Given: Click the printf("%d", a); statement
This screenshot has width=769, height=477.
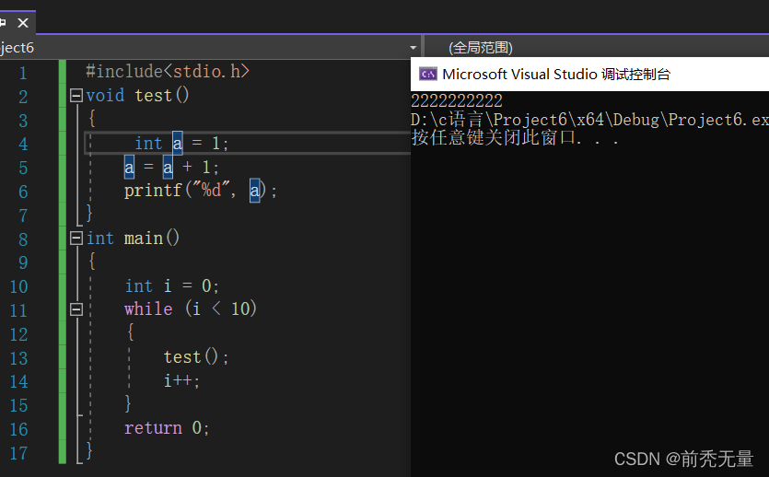Looking at the screenshot, I should [x=201, y=191].
